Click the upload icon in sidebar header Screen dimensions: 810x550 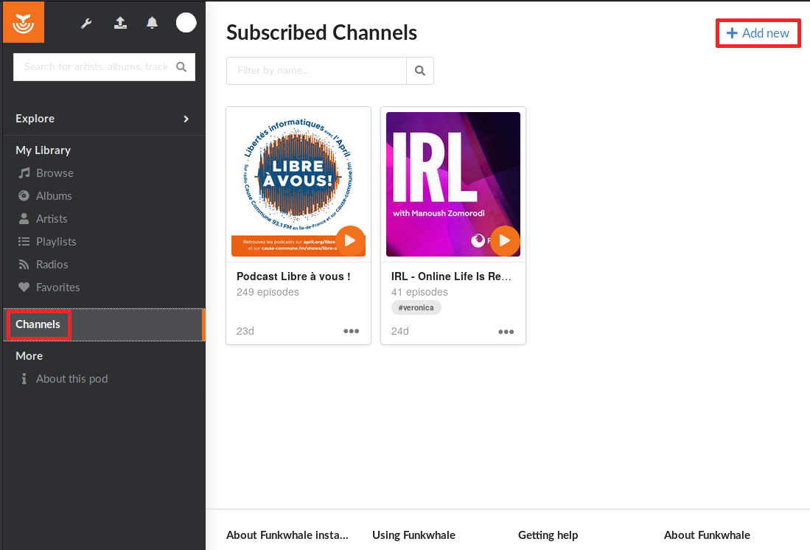point(120,23)
